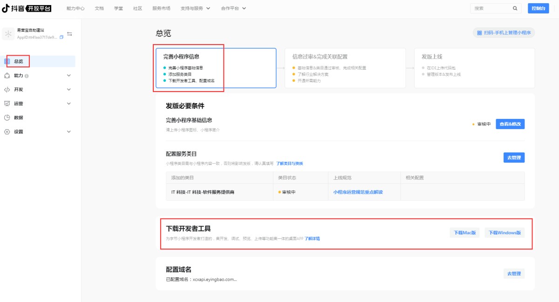Click the switch mini-program arrows icon
Image resolution: width=559 pixels, height=302 pixels.
pos(69,34)
